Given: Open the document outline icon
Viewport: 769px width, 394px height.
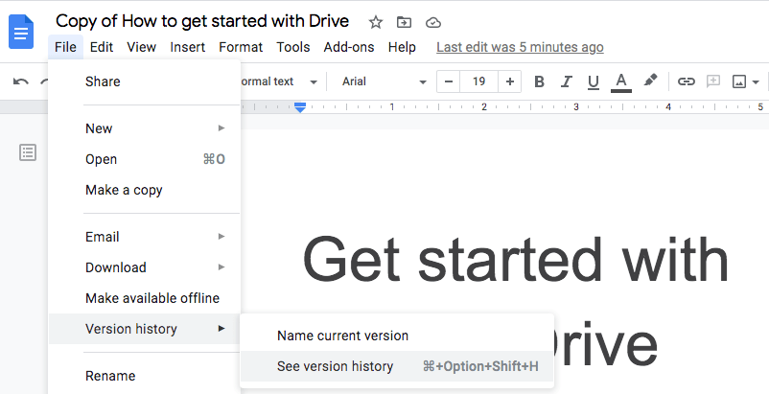Looking at the screenshot, I should point(28,152).
